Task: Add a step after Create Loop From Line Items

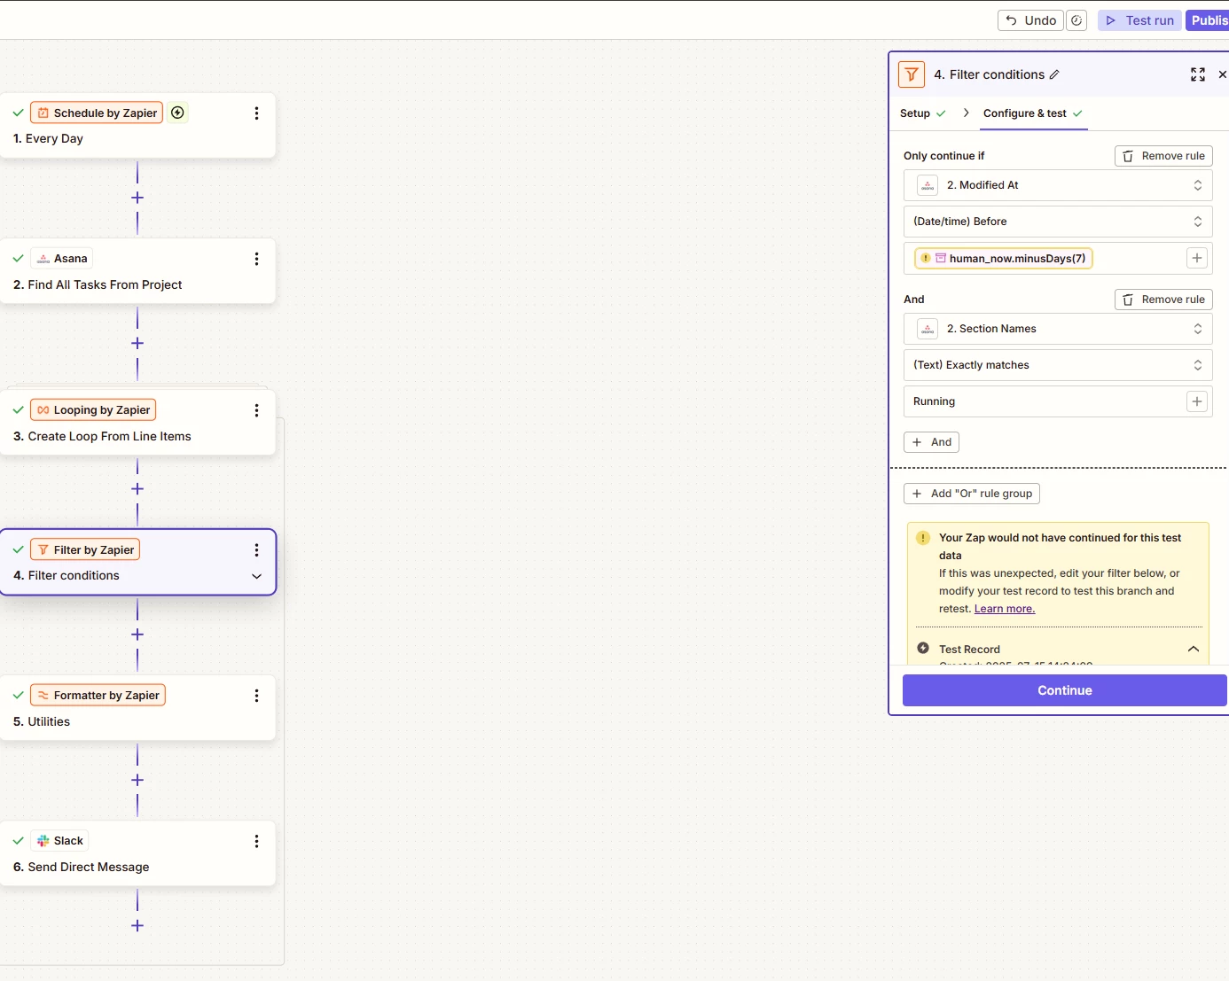Action: click(137, 489)
